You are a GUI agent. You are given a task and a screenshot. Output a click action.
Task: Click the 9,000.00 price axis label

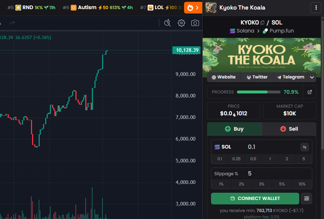(186, 74)
